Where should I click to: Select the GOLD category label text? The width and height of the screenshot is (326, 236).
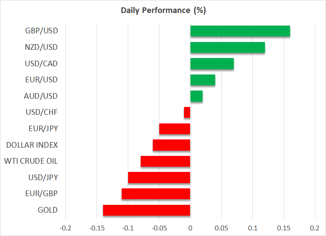(48, 210)
